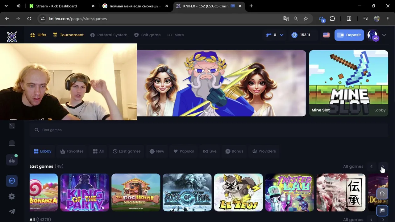The width and height of the screenshot is (395, 222).
Task: Show next games in the All row
Action: pos(383,220)
